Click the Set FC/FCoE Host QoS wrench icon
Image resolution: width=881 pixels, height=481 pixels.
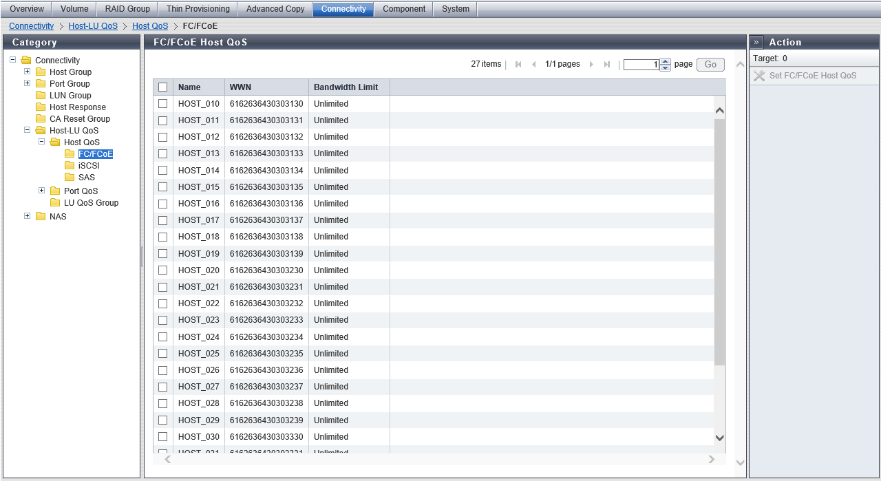(x=759, y=76)
